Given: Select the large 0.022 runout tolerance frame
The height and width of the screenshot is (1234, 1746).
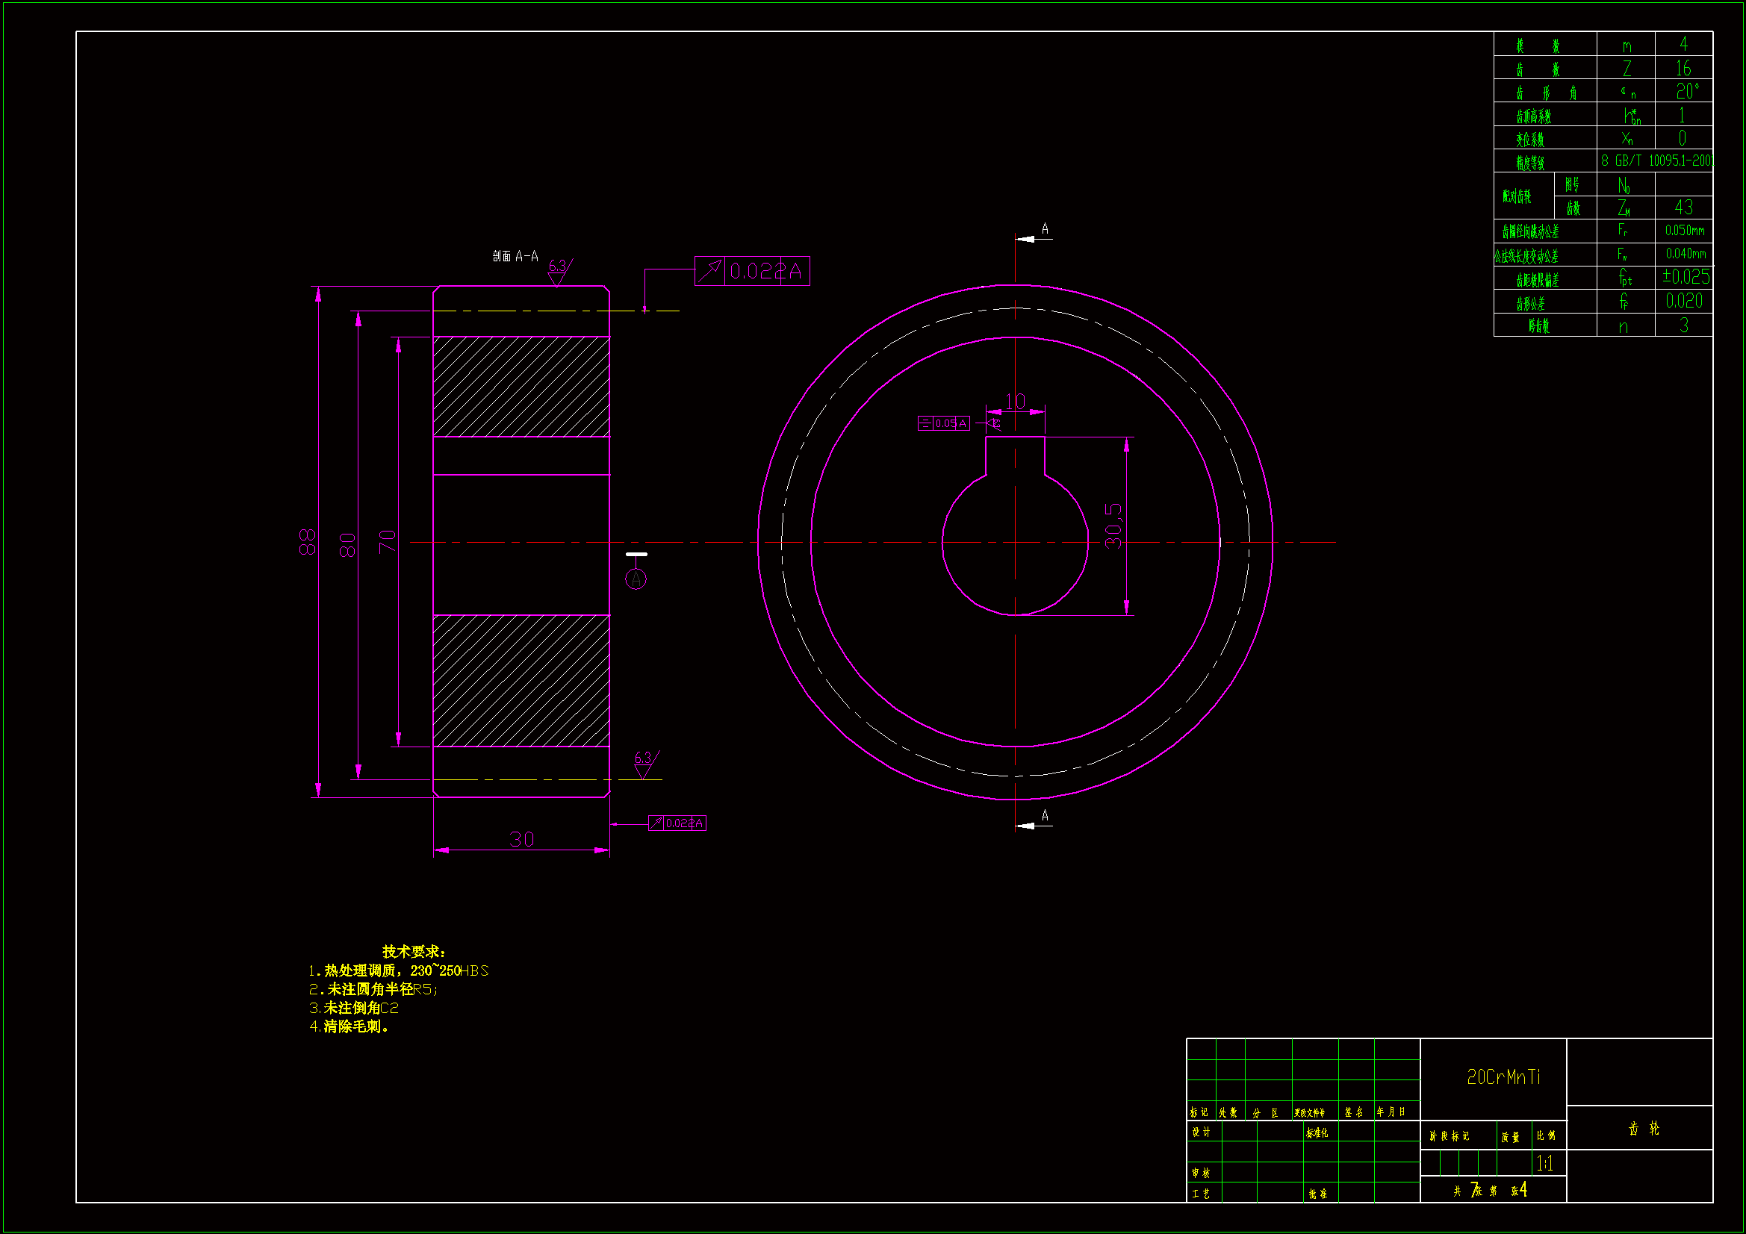Looking at the screenshot, I should (x=751, y=272).
